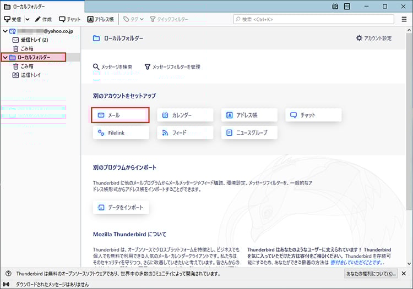
Task: Click ダウンロードされたメッセージはありません status text
Action: point(52,284)
